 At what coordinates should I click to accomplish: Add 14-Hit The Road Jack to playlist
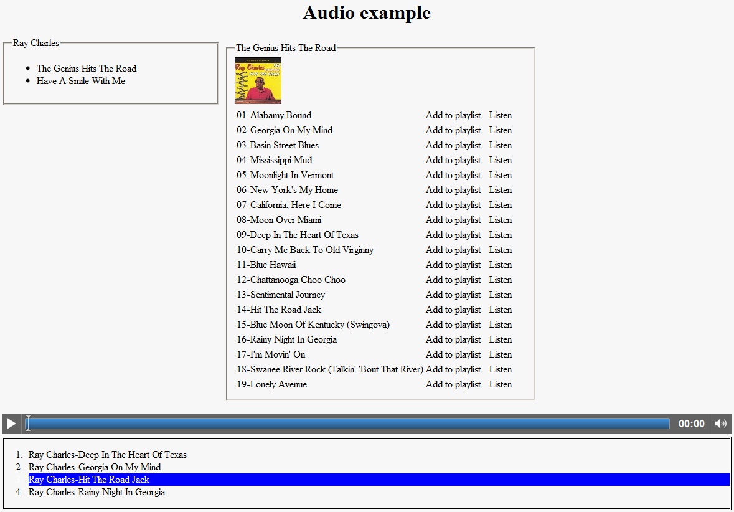click(453, 310)
